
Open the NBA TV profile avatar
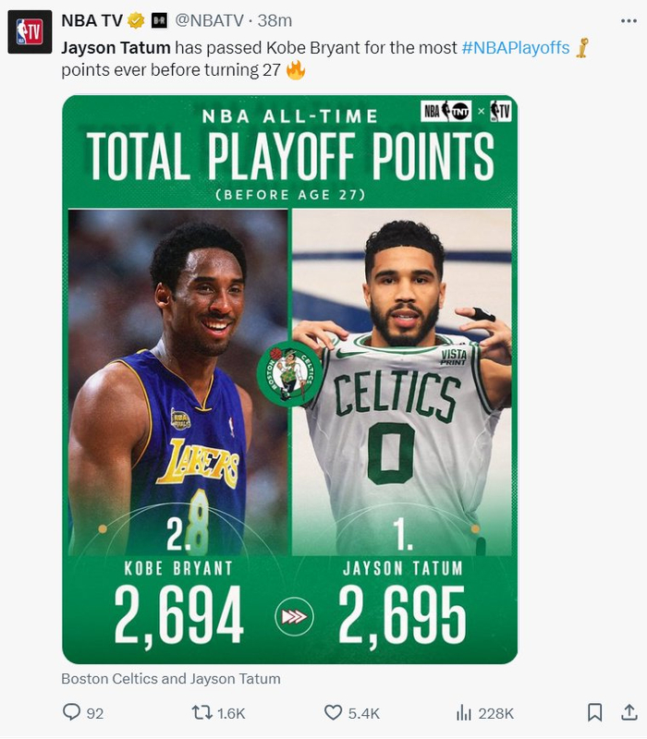(30, 32)
